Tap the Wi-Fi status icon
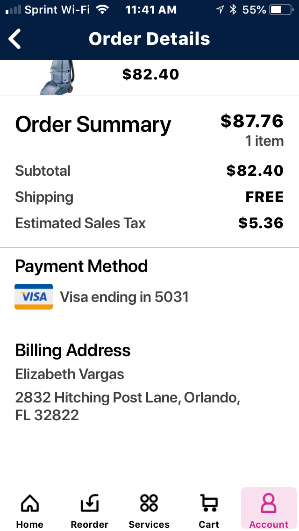 (x=102, y=9)
